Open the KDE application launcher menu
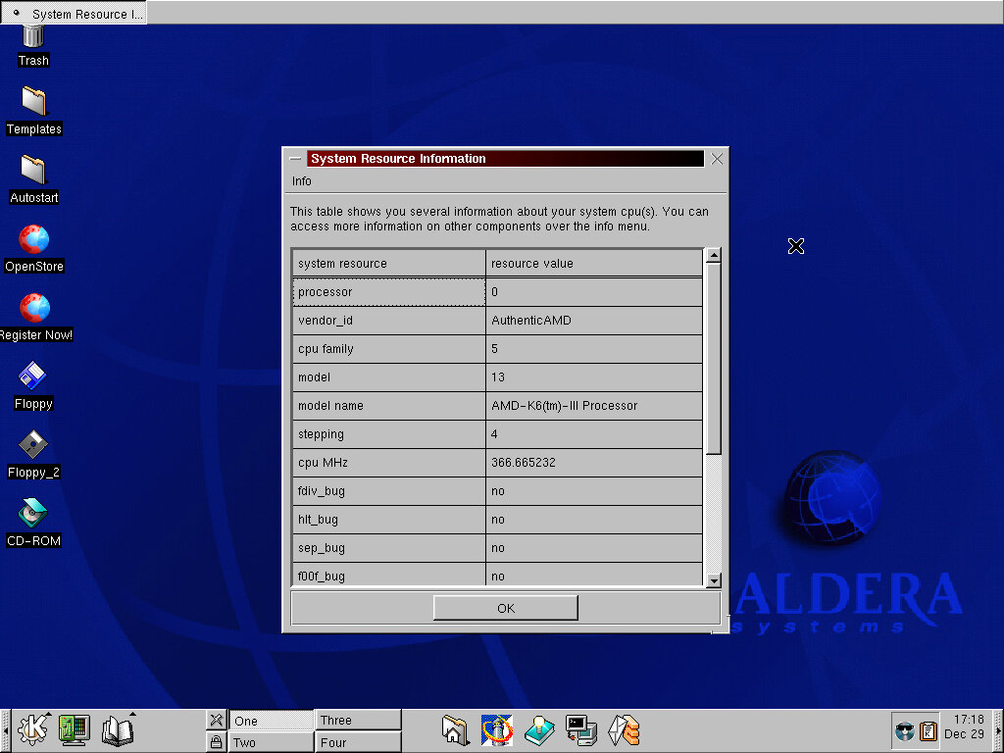The image size is (1004, 753). [34, 728]
